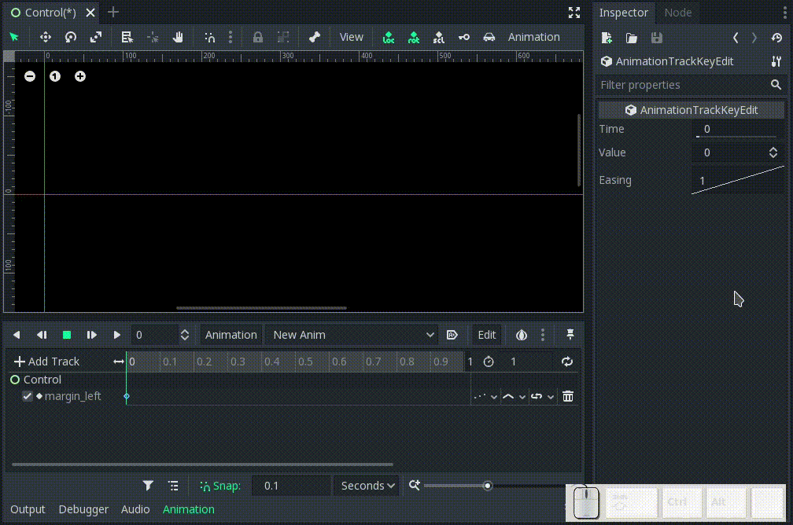
Task: Open the track filter icon below the timeline
Action: (x=147, y=485)
